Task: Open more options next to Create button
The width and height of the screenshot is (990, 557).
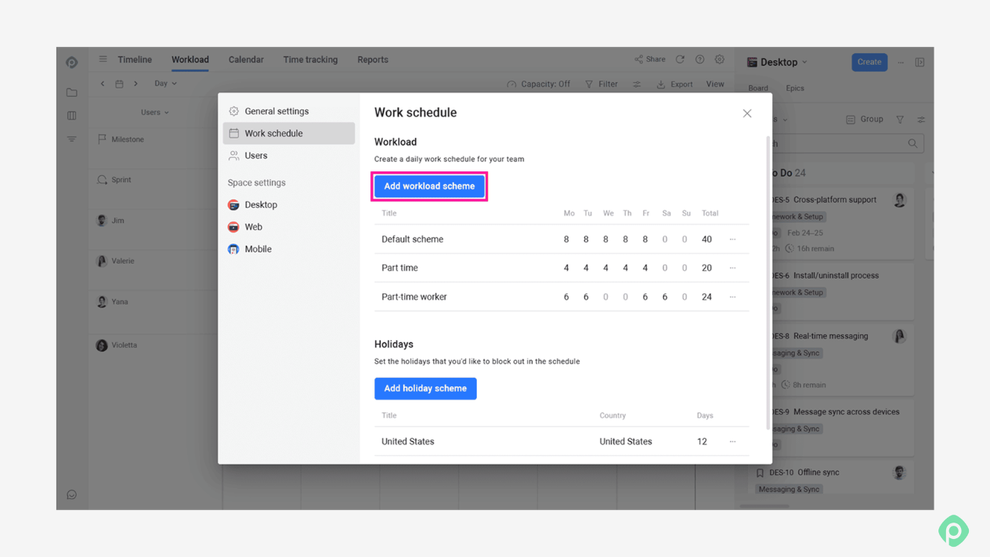Action: coord(901,63)
